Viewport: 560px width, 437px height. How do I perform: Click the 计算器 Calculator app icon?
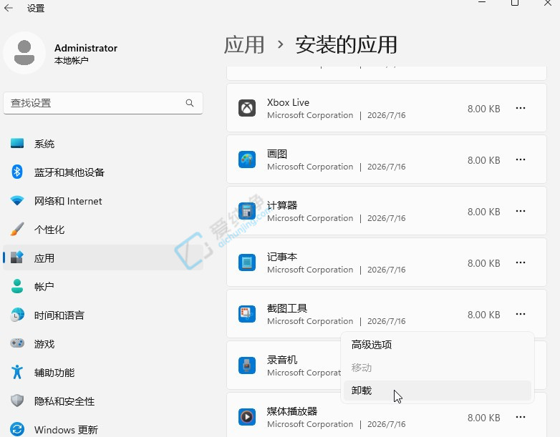247,211
